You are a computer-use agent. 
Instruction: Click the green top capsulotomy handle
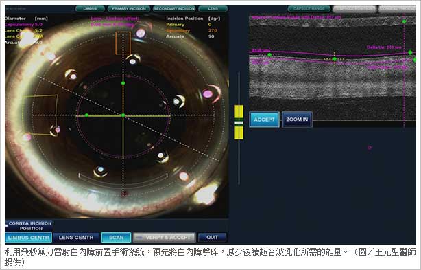tap(123, 83)
